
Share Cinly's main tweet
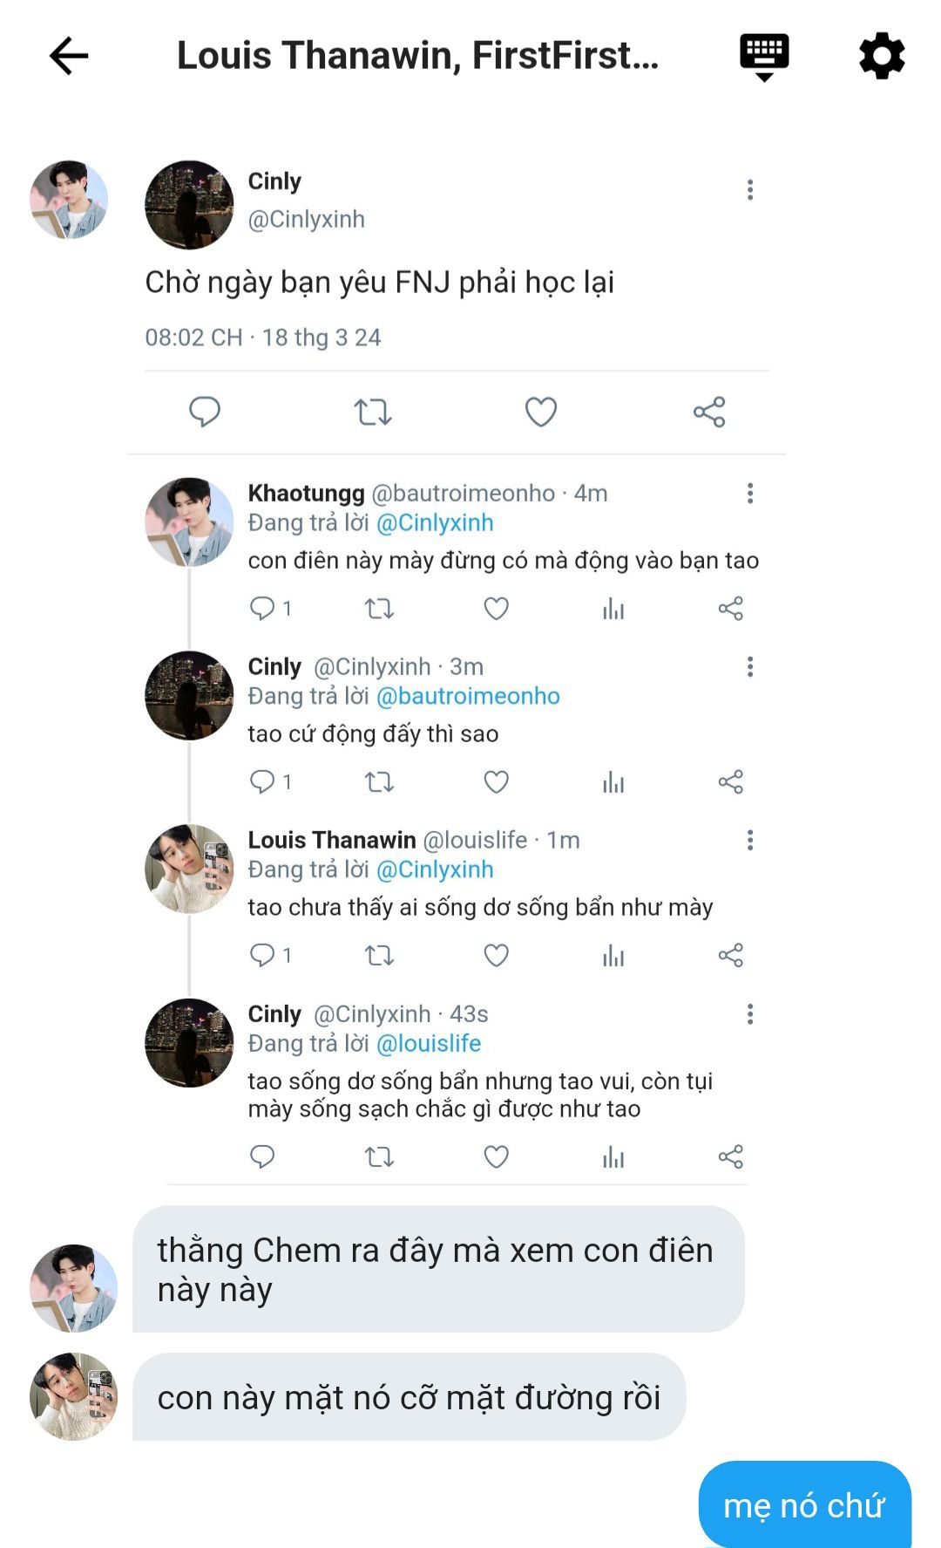(709, 412)
